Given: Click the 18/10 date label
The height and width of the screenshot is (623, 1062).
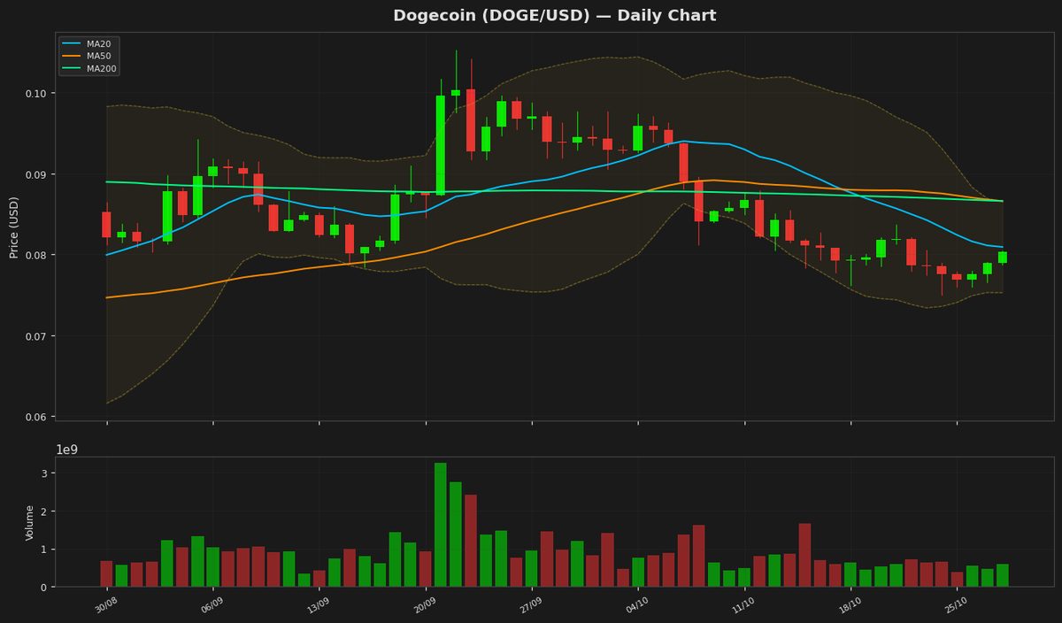Looking at the screenshot, I should pyautogui.click(x=849, y=606).
